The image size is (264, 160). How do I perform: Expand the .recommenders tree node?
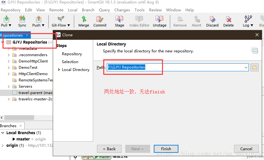9,55
